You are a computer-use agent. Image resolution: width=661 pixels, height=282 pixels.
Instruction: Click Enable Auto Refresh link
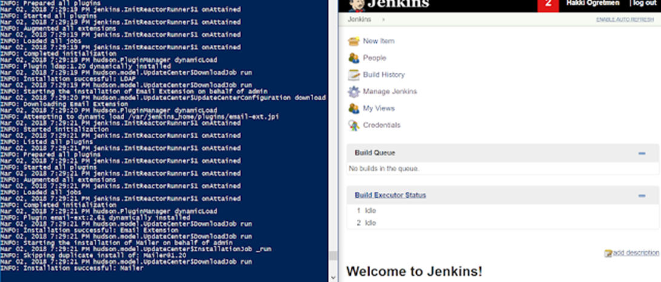625,19
